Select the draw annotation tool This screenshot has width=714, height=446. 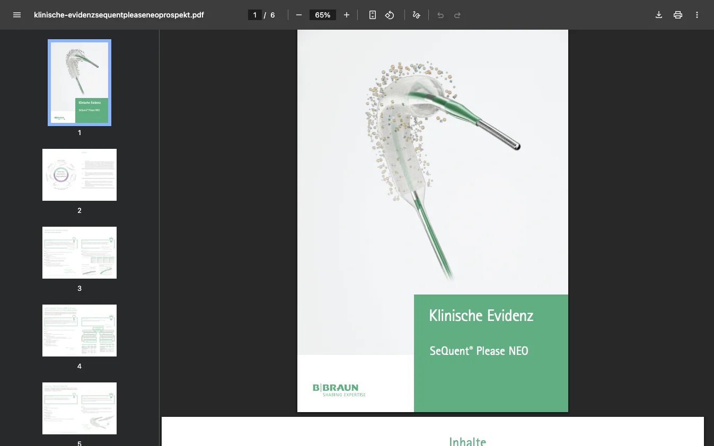[x=417, y=15]
